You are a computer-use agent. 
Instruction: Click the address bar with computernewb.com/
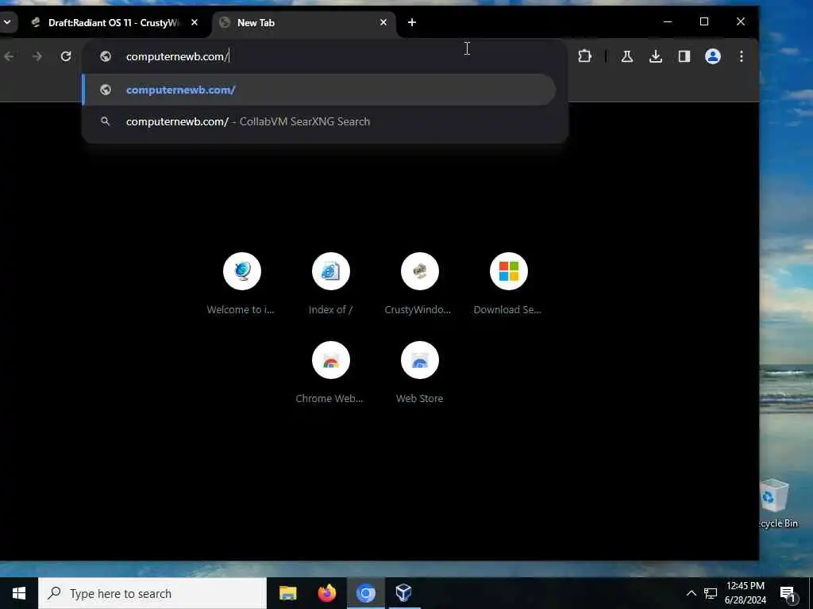(x=326, y=56)
